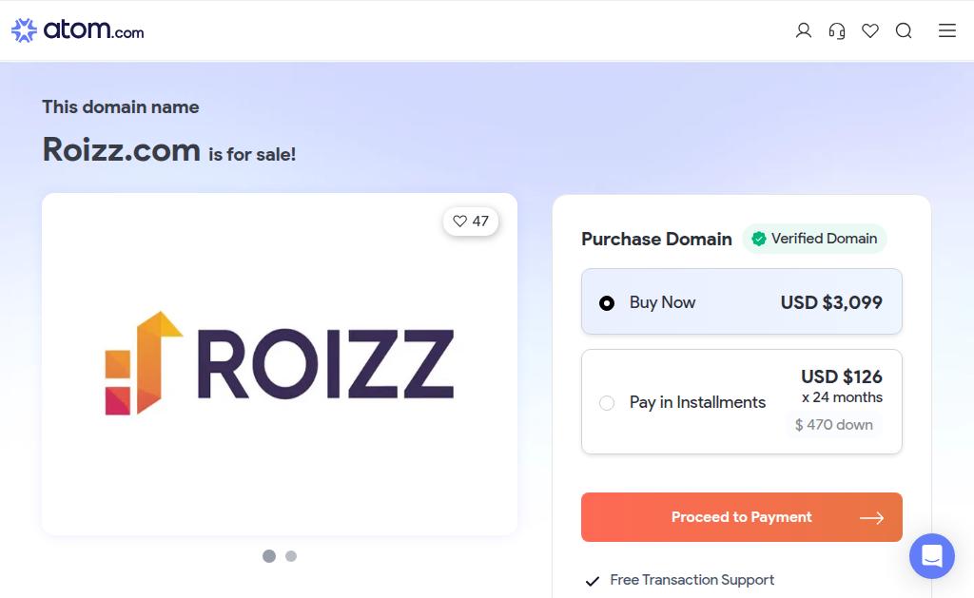974x598 pixels.
Task: Click the headset support icon
Action: [x=837, y=30]
